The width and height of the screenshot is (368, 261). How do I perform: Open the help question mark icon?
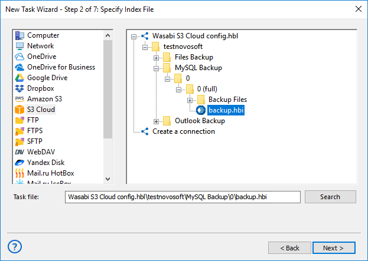15,247
